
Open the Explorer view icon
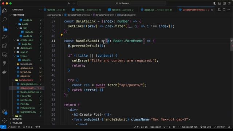pos(4,11)
